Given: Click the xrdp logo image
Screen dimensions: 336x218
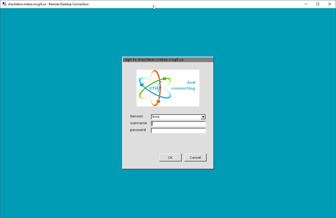Looking at the screenshot, I should [x=168, y=88].
